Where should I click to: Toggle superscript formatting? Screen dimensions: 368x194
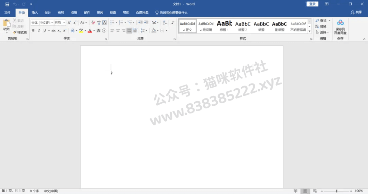pyautogui.click(x=65, y=31)
